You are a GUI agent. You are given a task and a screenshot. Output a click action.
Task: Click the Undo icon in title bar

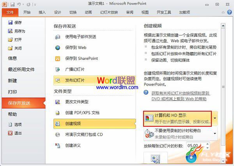point(19,4)
